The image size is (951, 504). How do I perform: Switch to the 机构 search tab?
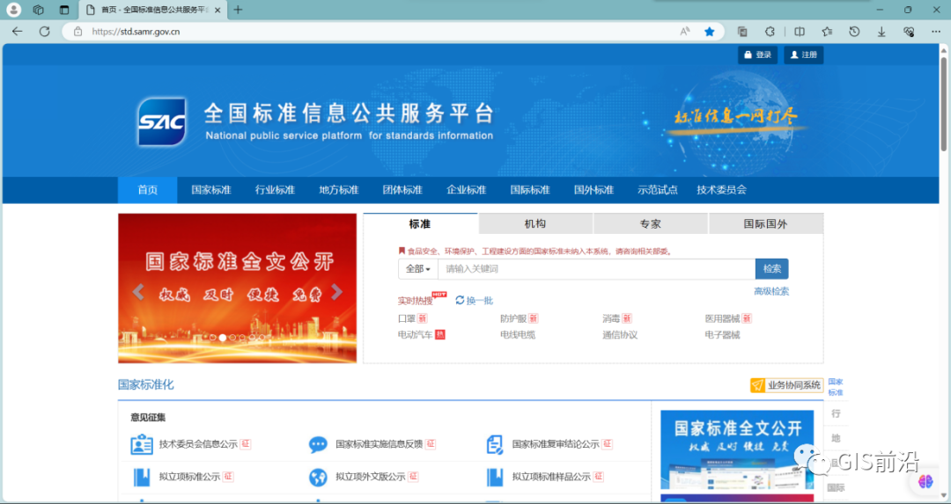click(x=535, y=223)
